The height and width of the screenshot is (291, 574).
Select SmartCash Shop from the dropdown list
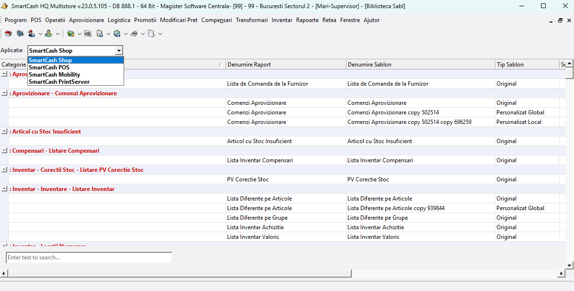76,60
